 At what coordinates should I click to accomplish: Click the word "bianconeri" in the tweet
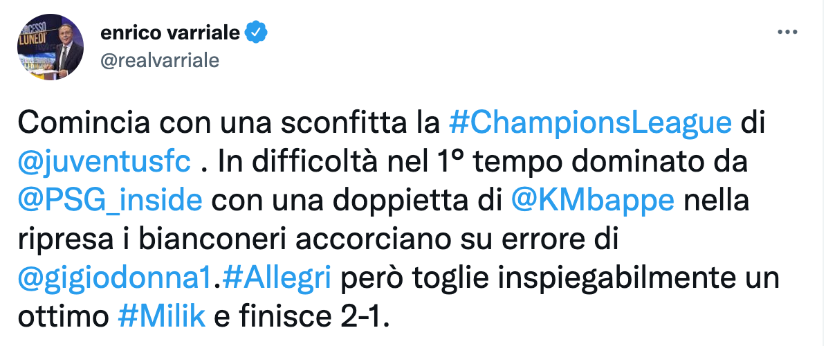(187, 239)
